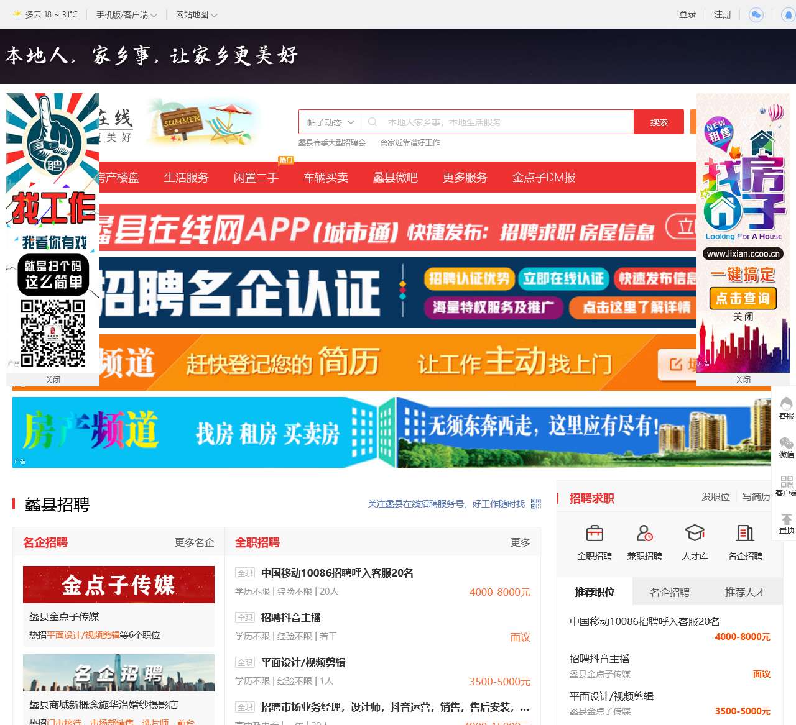796x725 pixels.
Task: Click the QR icon beside 关注蠡县在线招聘服务号
Action: coord(535,504)
